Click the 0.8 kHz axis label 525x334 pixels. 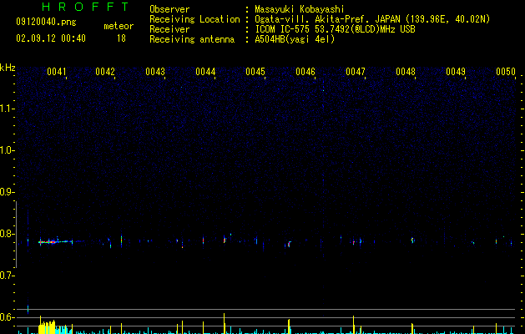click(x=7, y=234)
